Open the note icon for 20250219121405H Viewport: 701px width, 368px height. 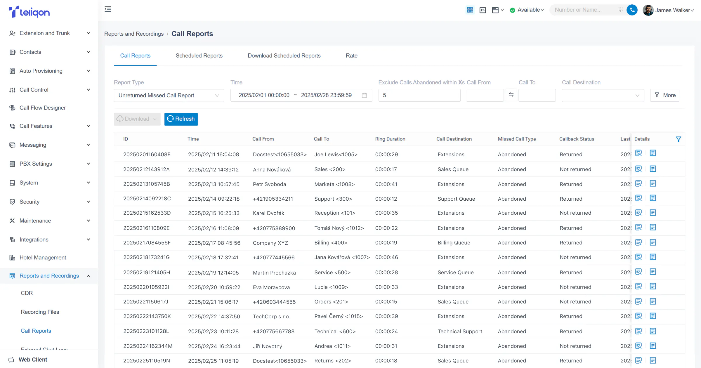(x=653, y=272)
